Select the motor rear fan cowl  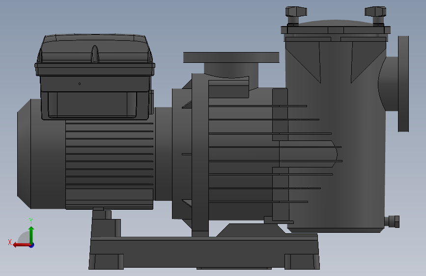point(41,154)
